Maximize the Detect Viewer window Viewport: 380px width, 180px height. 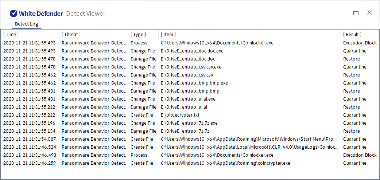pos(356,13)
